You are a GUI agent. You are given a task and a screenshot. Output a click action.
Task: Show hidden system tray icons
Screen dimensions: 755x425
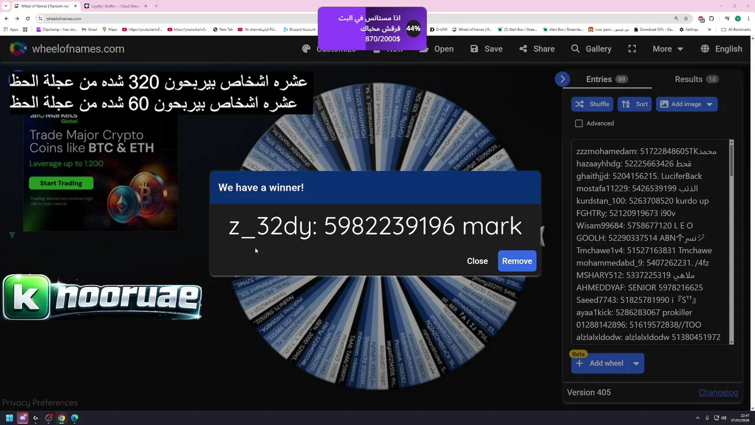click(x=698, y=418)
